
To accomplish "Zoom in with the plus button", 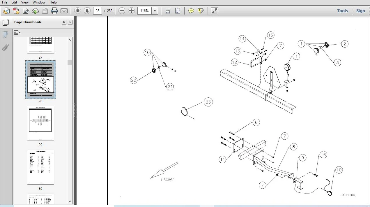I will pyautogui.click(x=132, y=11).
